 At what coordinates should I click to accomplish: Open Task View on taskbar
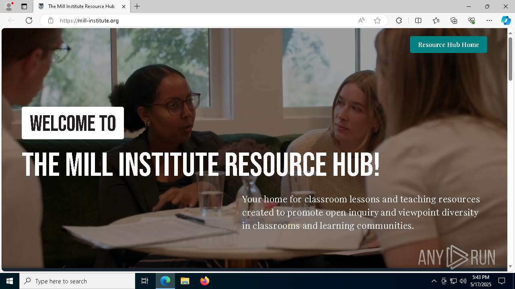coord(145,281)
